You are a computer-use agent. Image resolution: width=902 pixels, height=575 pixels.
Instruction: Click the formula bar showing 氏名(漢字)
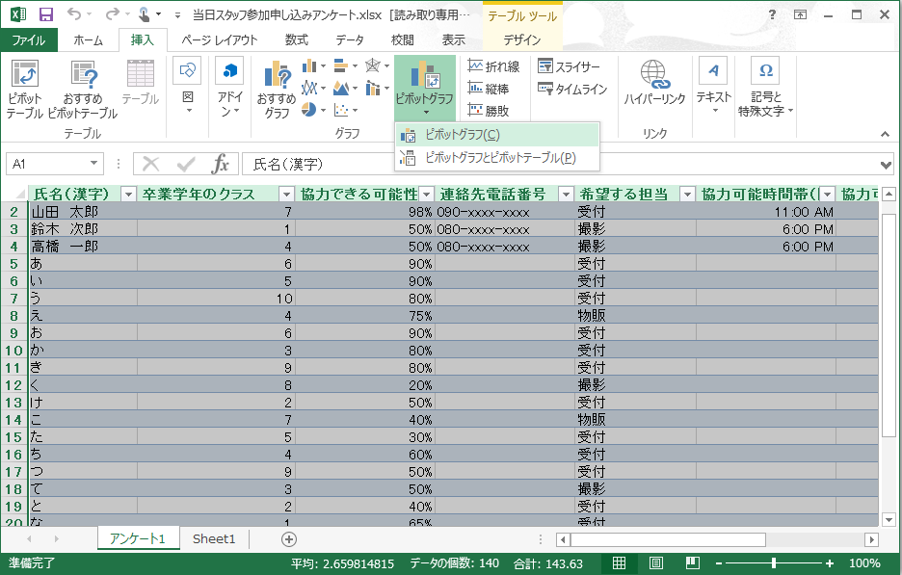pyautogui.click(x=560, y=164)
